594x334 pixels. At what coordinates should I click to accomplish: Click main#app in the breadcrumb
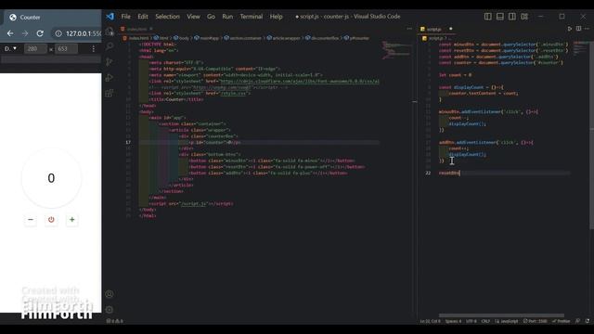coord(207,38)
